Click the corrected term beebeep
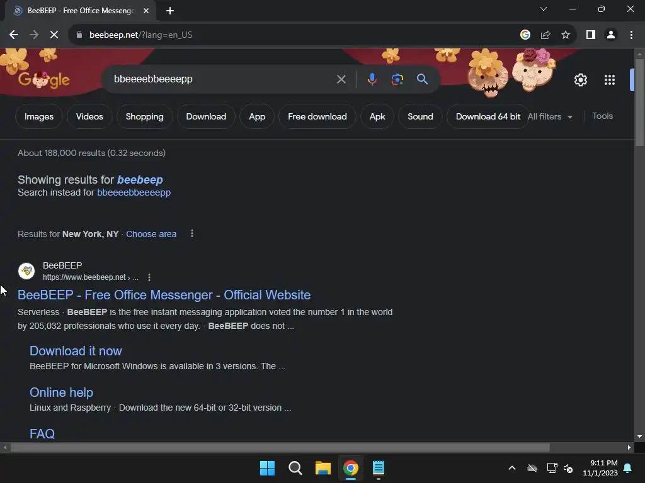The height and width of the screenshot is (483, 645). tap(140, 180)
